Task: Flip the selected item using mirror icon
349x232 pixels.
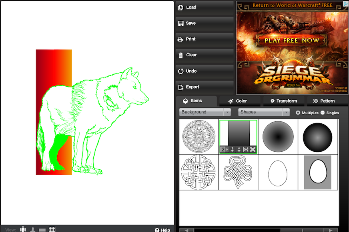Action: pos(246,149)
